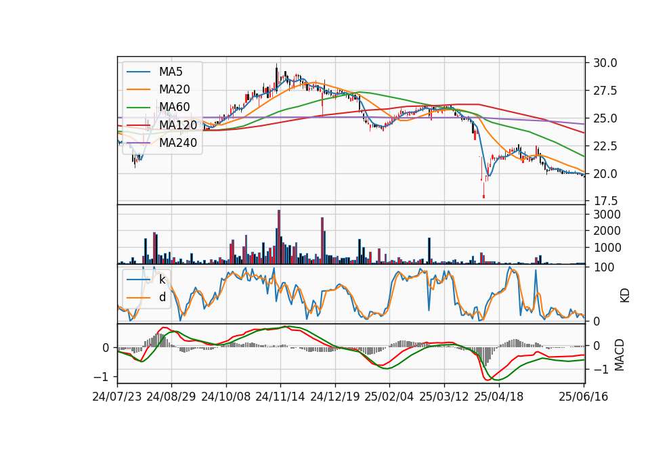Viewport: 650px width, 467px height.
Task: Click the d legend label in KD panel
Action: coord(162,297)
